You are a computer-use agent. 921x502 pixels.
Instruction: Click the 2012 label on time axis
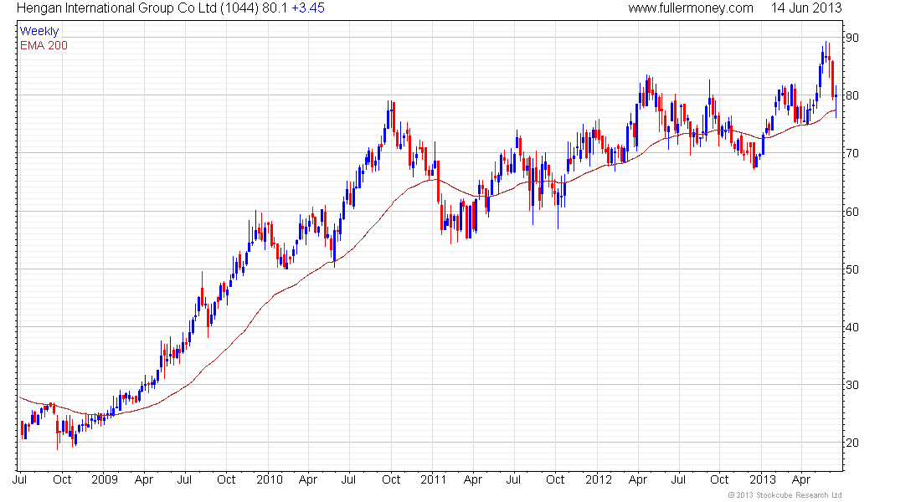[598, 480]
